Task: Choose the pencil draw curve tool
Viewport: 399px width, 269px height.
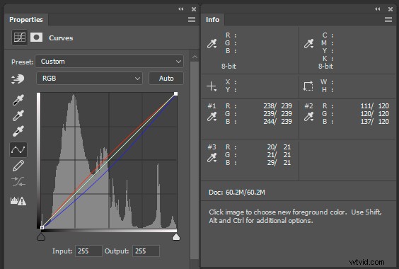Action: (x=18, y=166)
